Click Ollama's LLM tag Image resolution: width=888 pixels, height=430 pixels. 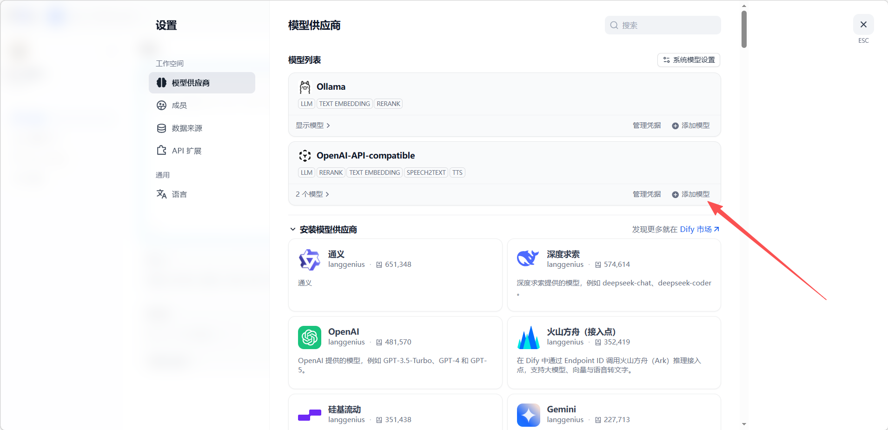point(306,104)
